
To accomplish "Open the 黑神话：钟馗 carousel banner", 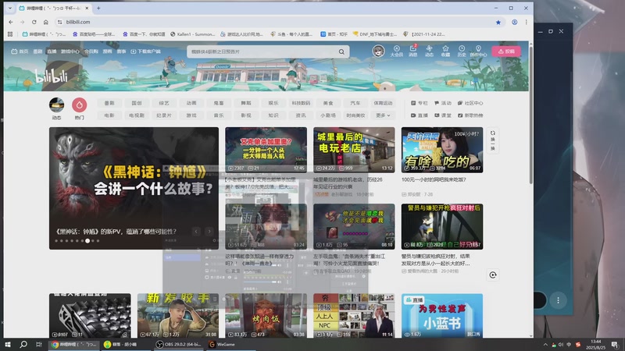I will click(134, 188).
